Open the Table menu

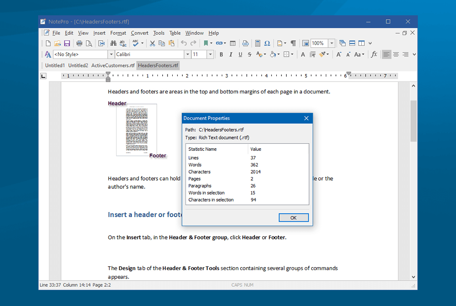point(175,33)
